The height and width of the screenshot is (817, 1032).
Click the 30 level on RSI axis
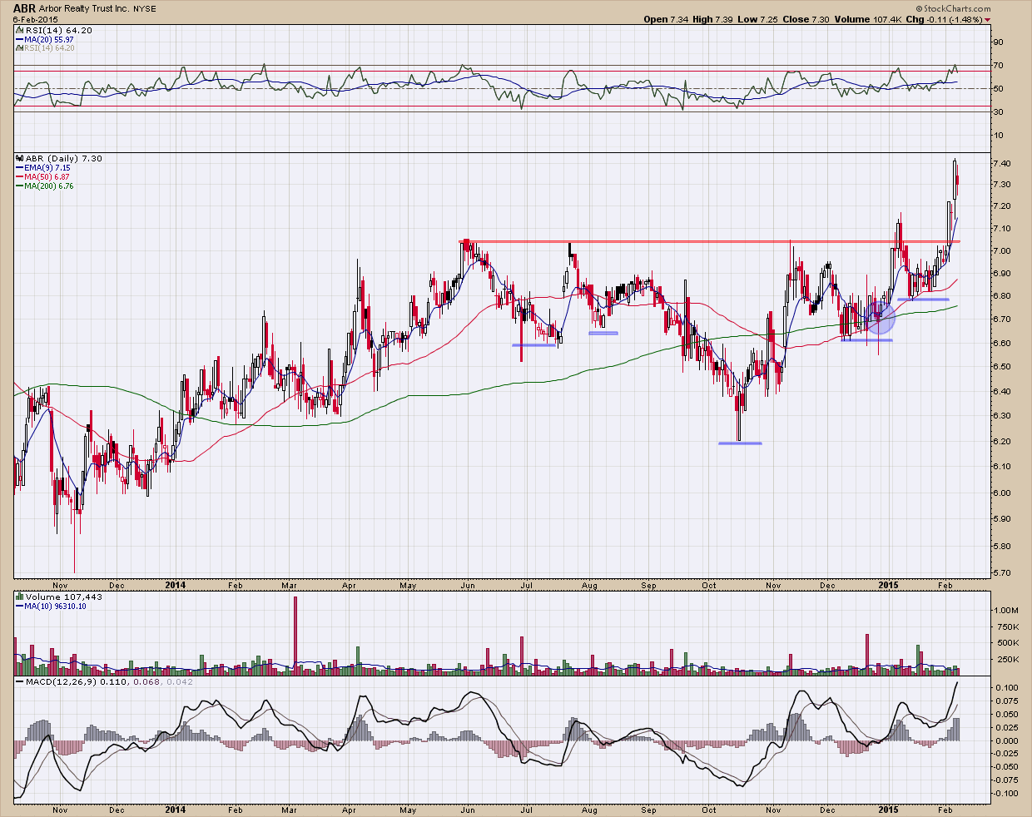pos(1000,112)
